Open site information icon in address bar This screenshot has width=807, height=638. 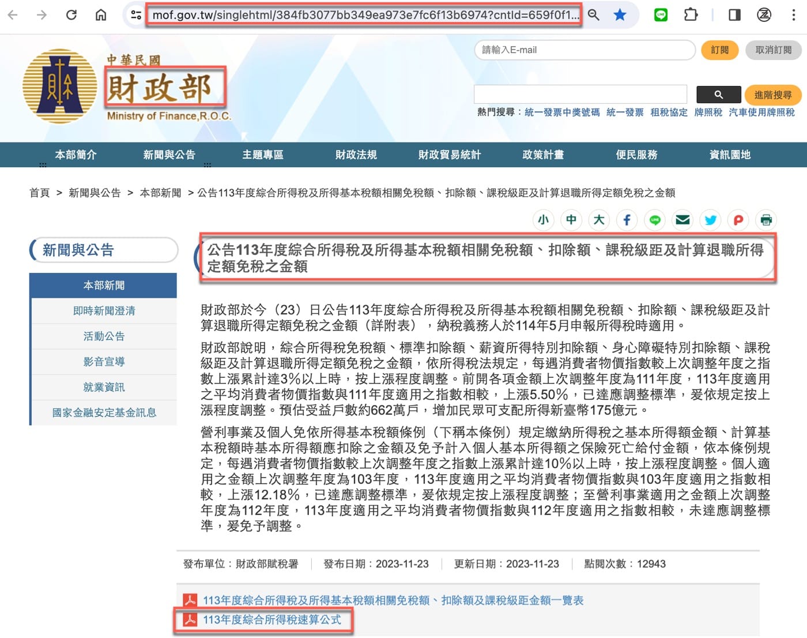pyautogui.click(x=136, y=15)
